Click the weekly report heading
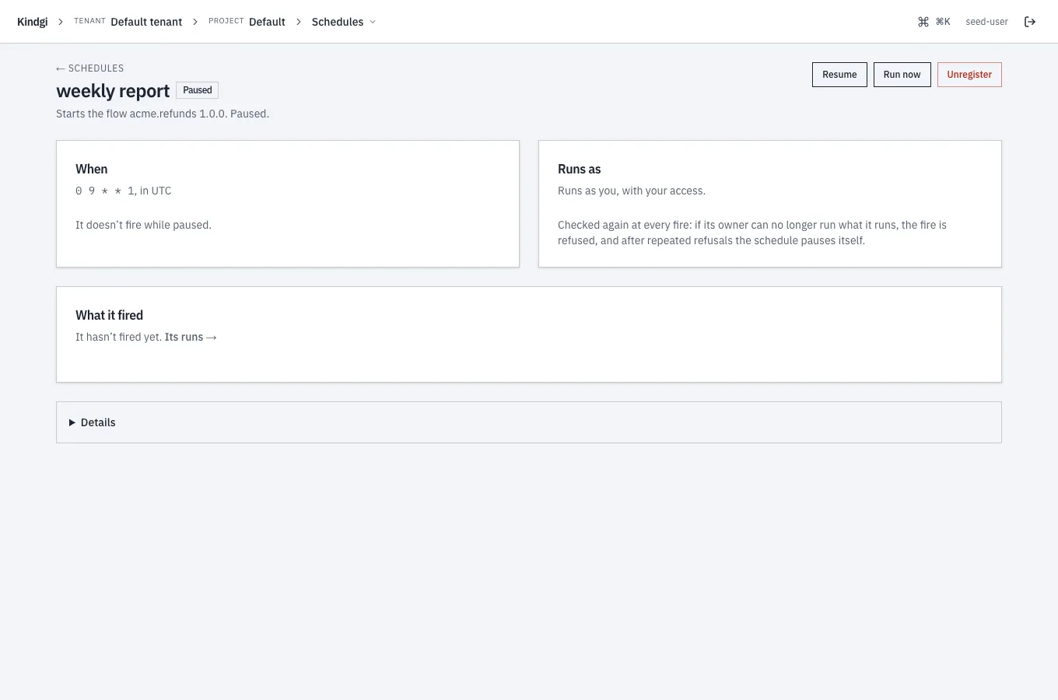The width and height of the screenshot is (1058, 700). (113, 91)
